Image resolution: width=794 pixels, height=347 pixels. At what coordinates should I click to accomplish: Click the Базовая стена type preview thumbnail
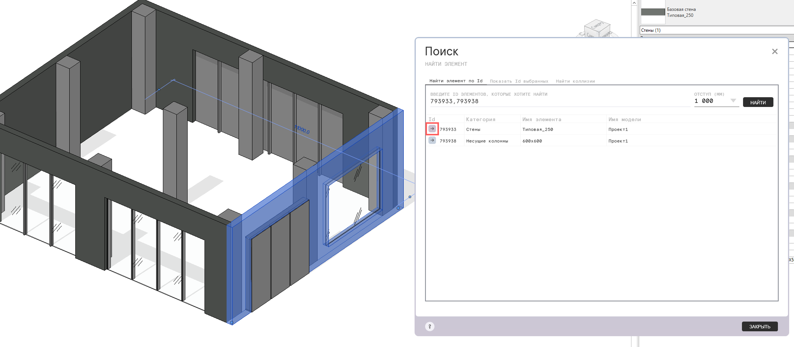(653, 12)
